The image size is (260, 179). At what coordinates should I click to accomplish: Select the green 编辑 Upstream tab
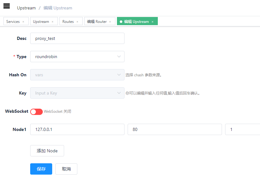pyautogui.click(x=137, y=21)
